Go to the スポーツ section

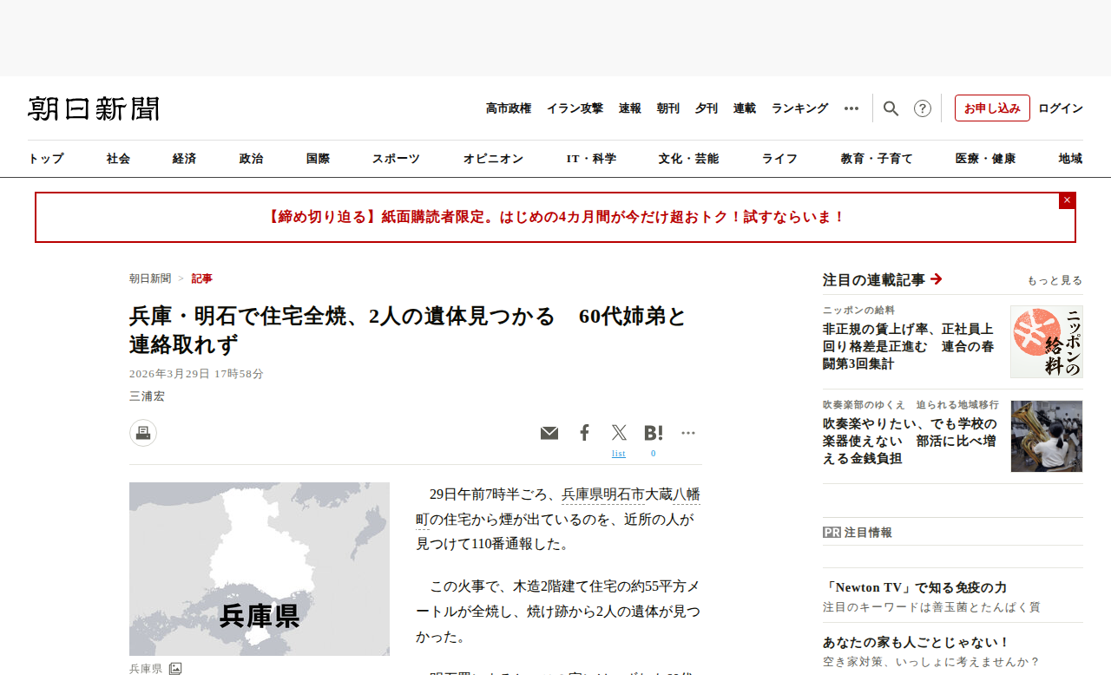[x=396, y=159]
